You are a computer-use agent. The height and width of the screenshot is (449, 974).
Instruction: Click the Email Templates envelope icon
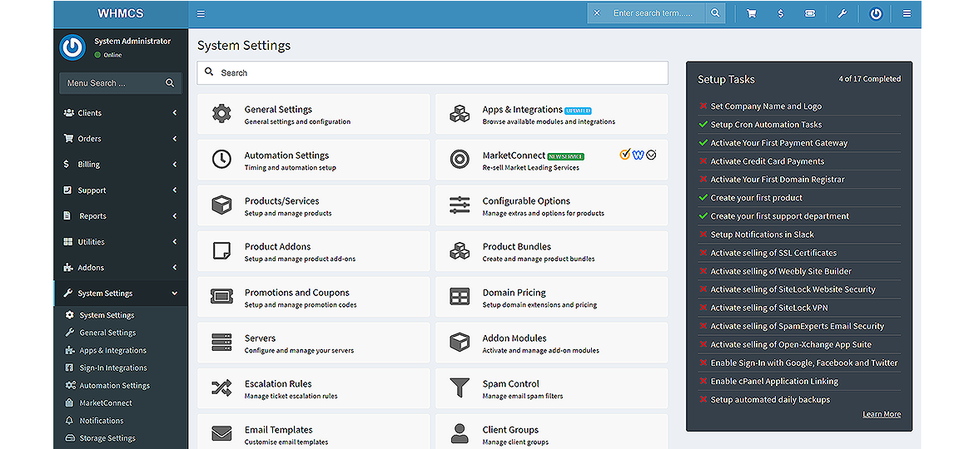(221, 433)
